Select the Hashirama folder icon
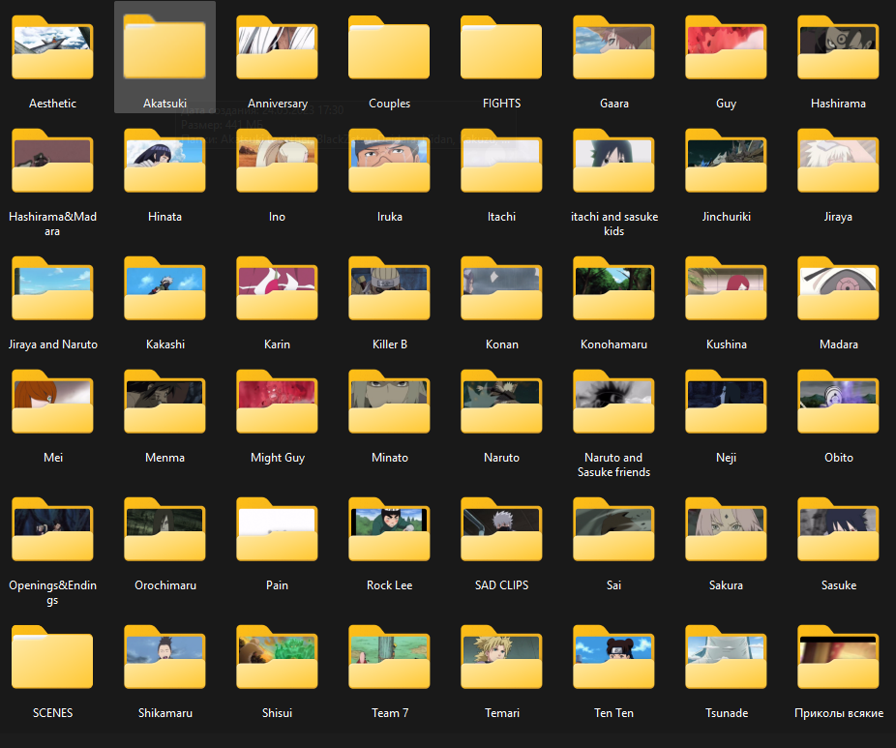Screen dimensions: 896x748 [x=838, y=47]
